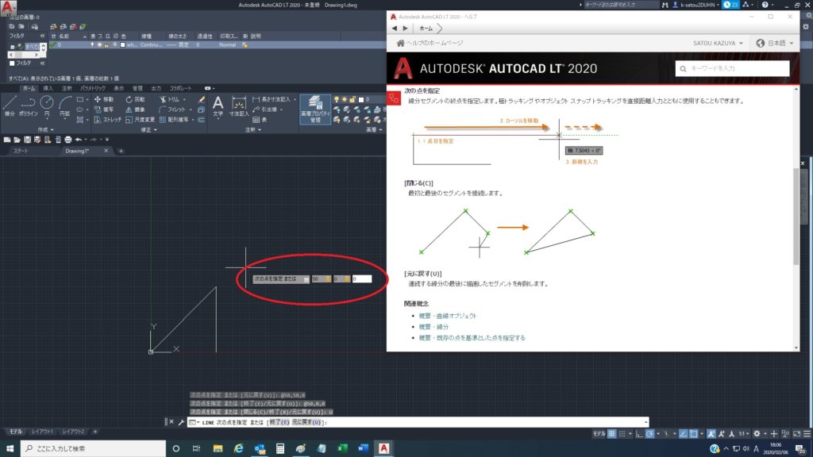This screenshot has height=457, width=813.
Task: Click the Trim (トリム) tool
Action: point(170,99)
